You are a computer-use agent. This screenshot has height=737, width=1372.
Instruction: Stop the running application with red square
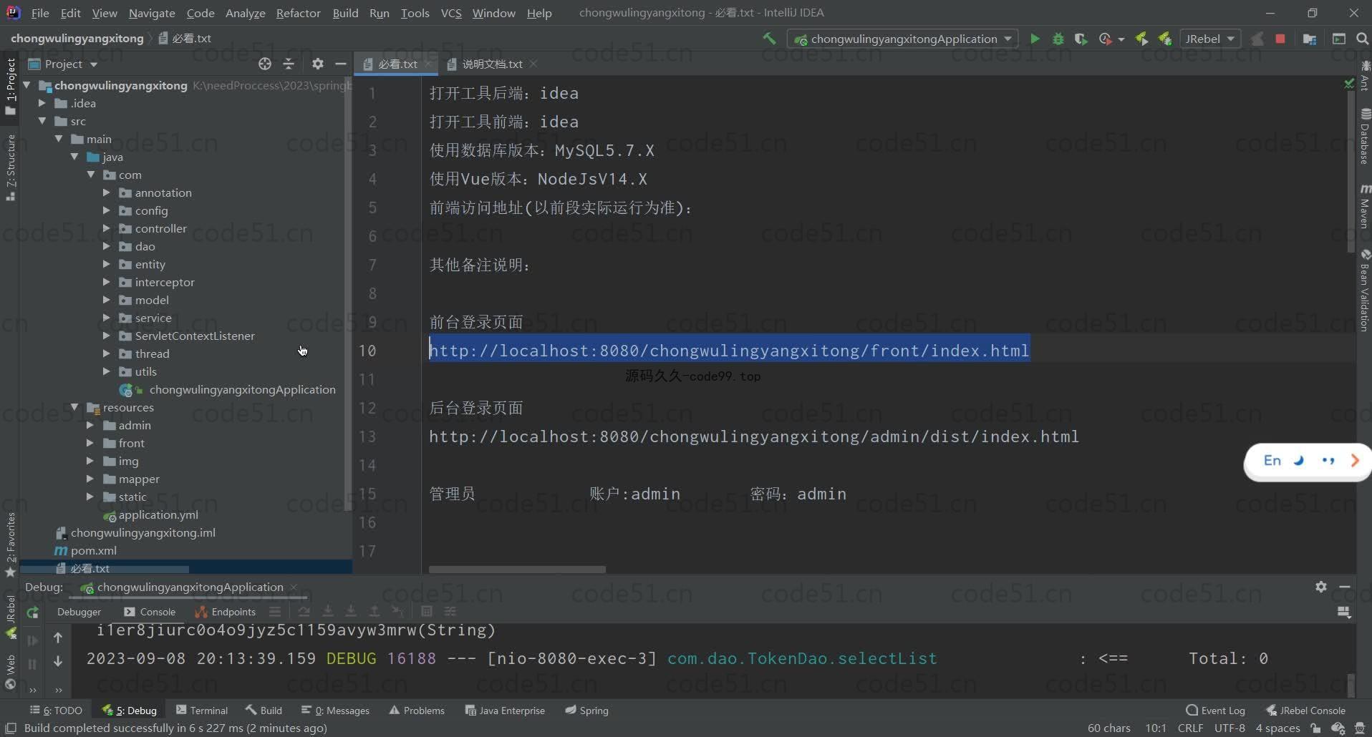pos(1280,39)
